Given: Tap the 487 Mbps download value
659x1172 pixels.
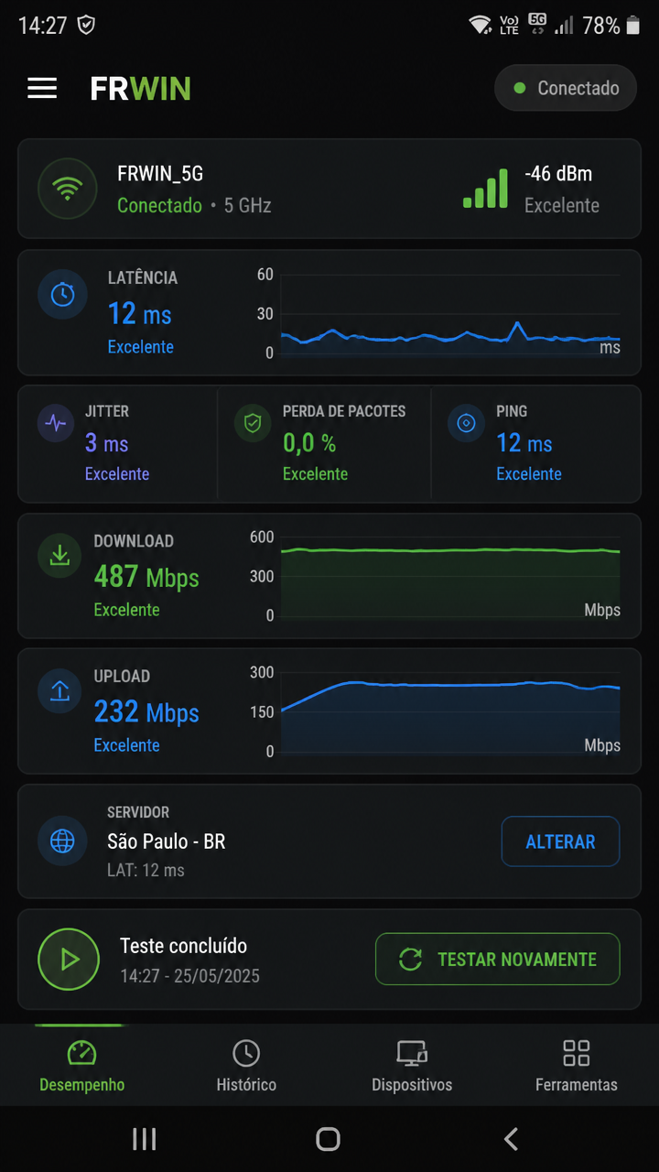Looking at the screenshot, I should click(146, 577).
